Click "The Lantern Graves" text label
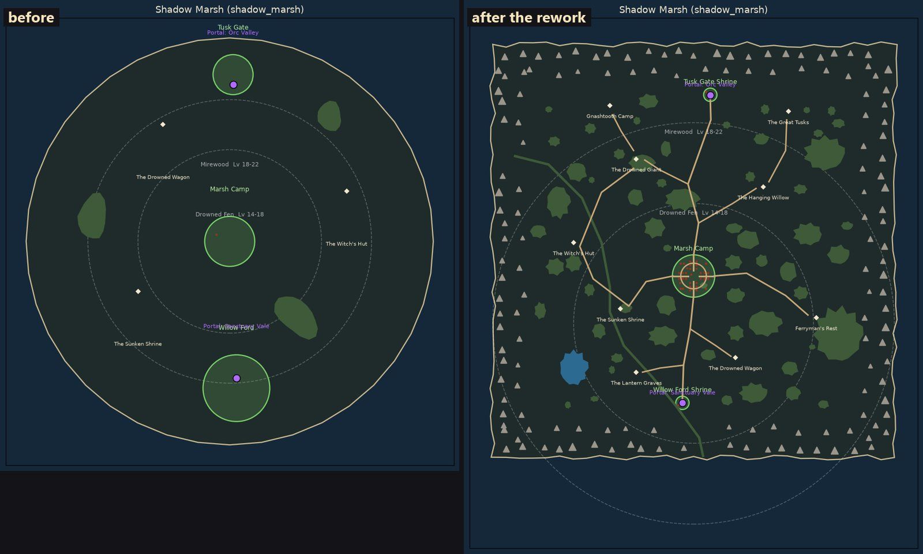 (636, 383)
